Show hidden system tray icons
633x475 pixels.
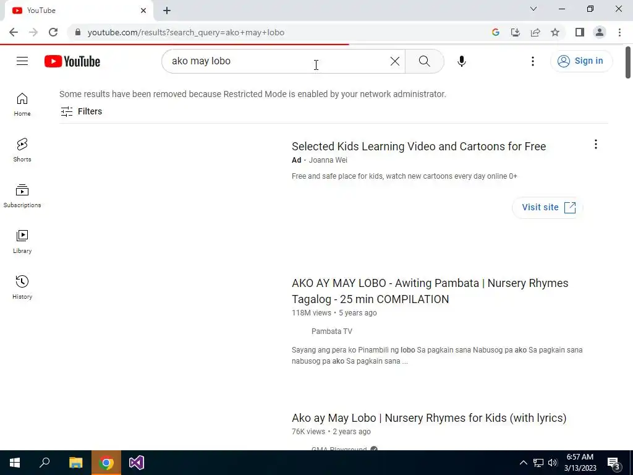(523, 463)
